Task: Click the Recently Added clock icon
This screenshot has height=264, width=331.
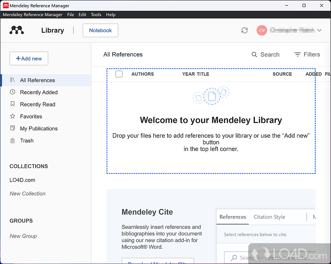Action: (12, 92)
